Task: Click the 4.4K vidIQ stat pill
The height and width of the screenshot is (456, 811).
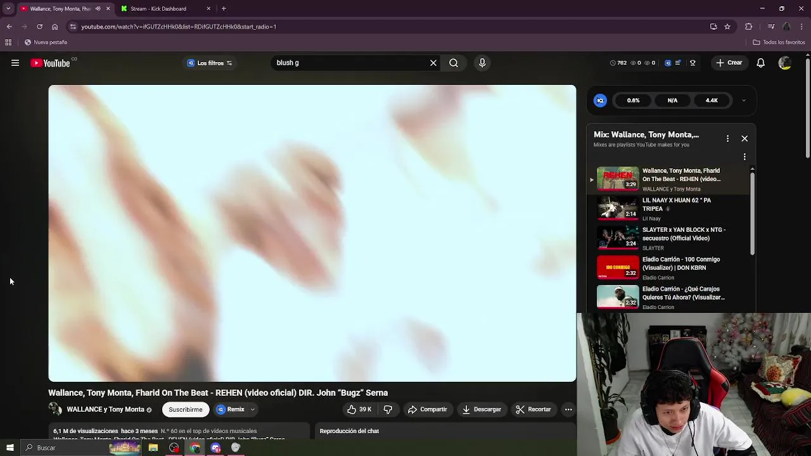Action: [x=712, y=100]
